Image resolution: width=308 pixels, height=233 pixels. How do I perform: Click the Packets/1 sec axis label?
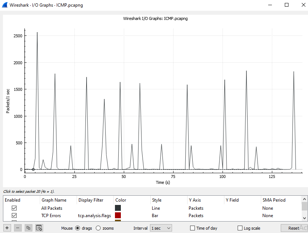pyautogui.click(x=8, y=101)
